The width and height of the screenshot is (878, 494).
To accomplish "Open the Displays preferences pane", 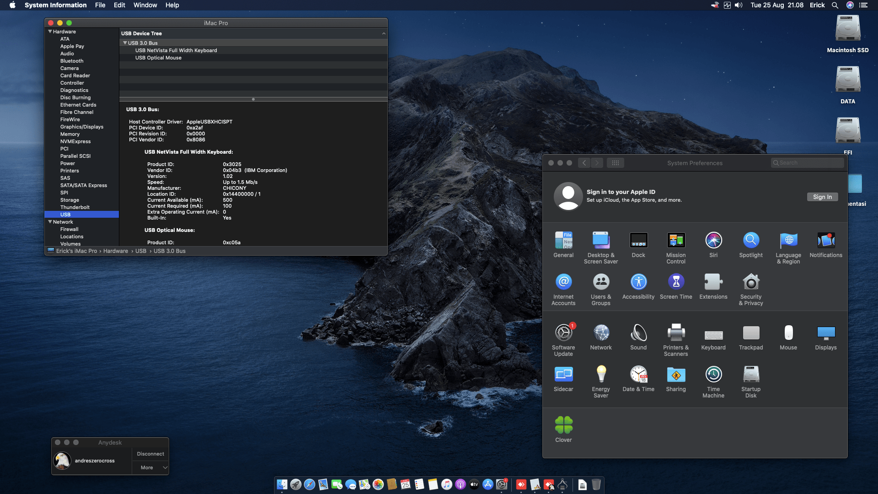I will tap(826, 337).
